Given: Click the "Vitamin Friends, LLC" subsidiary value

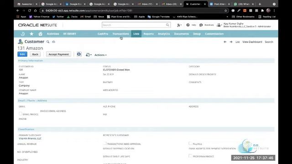Looking at the screenshot, I should [30, 138].
